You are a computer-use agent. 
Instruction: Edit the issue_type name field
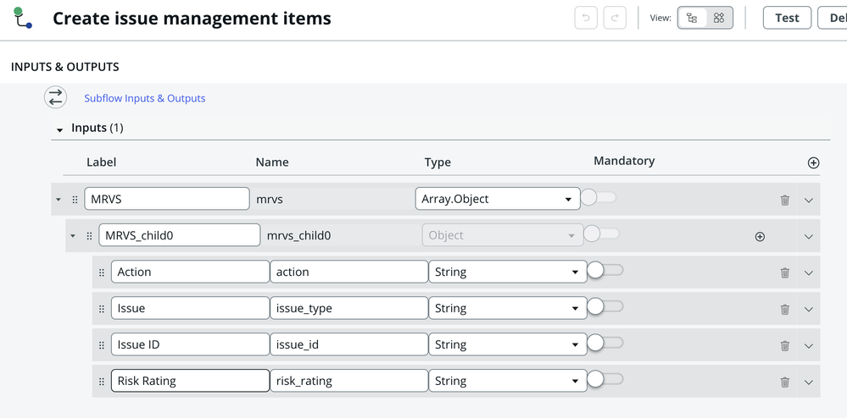point(349,308)
